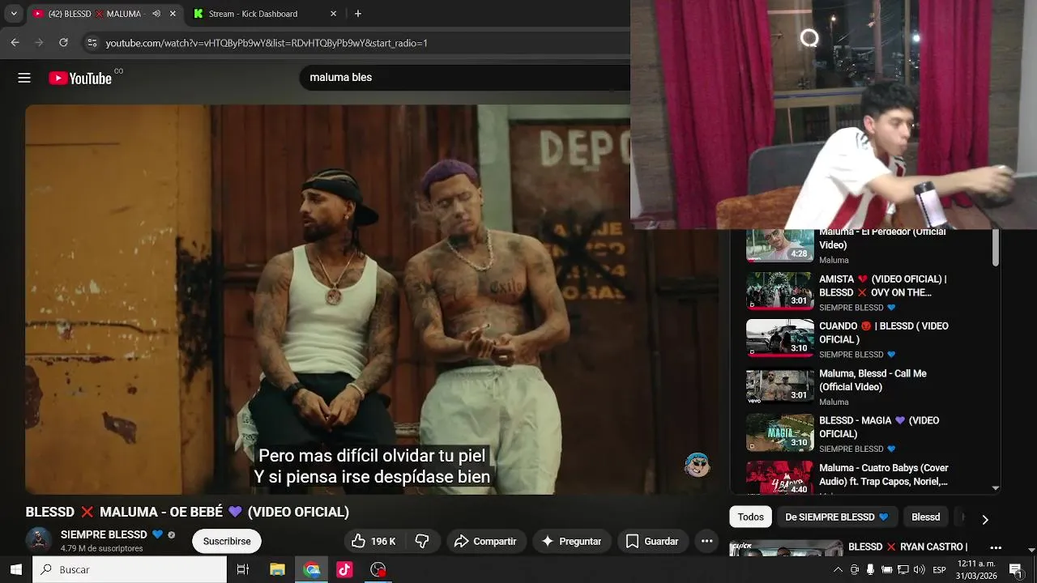Click BLESSD - MAGIA title text
This screenshot has height=583, width=1037.
[879, 427]
